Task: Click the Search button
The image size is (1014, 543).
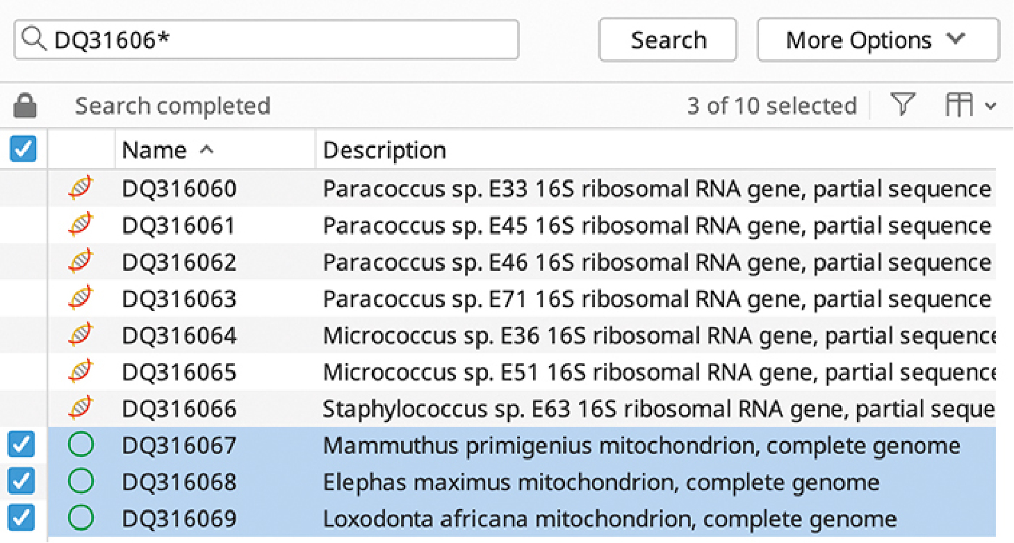Action: click(x=667, y=40)
